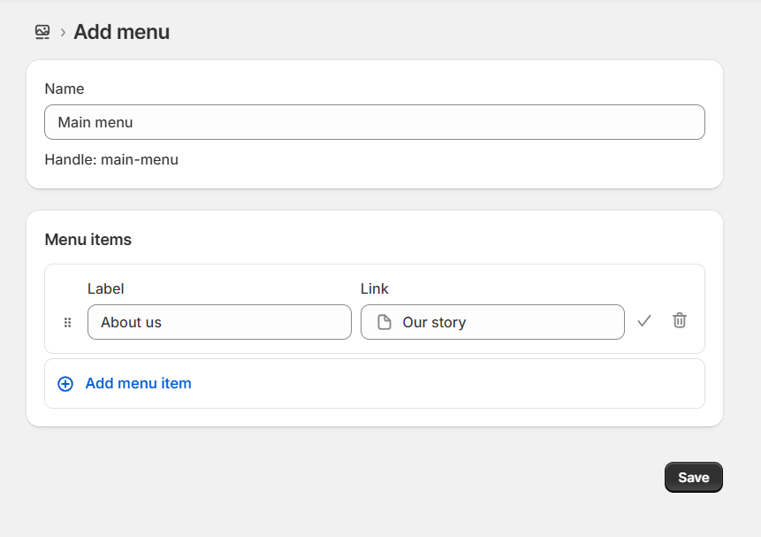The width and height of the screenshot is (761, 537).
Task: Click the Name field caption
Action: pos(65,89)
